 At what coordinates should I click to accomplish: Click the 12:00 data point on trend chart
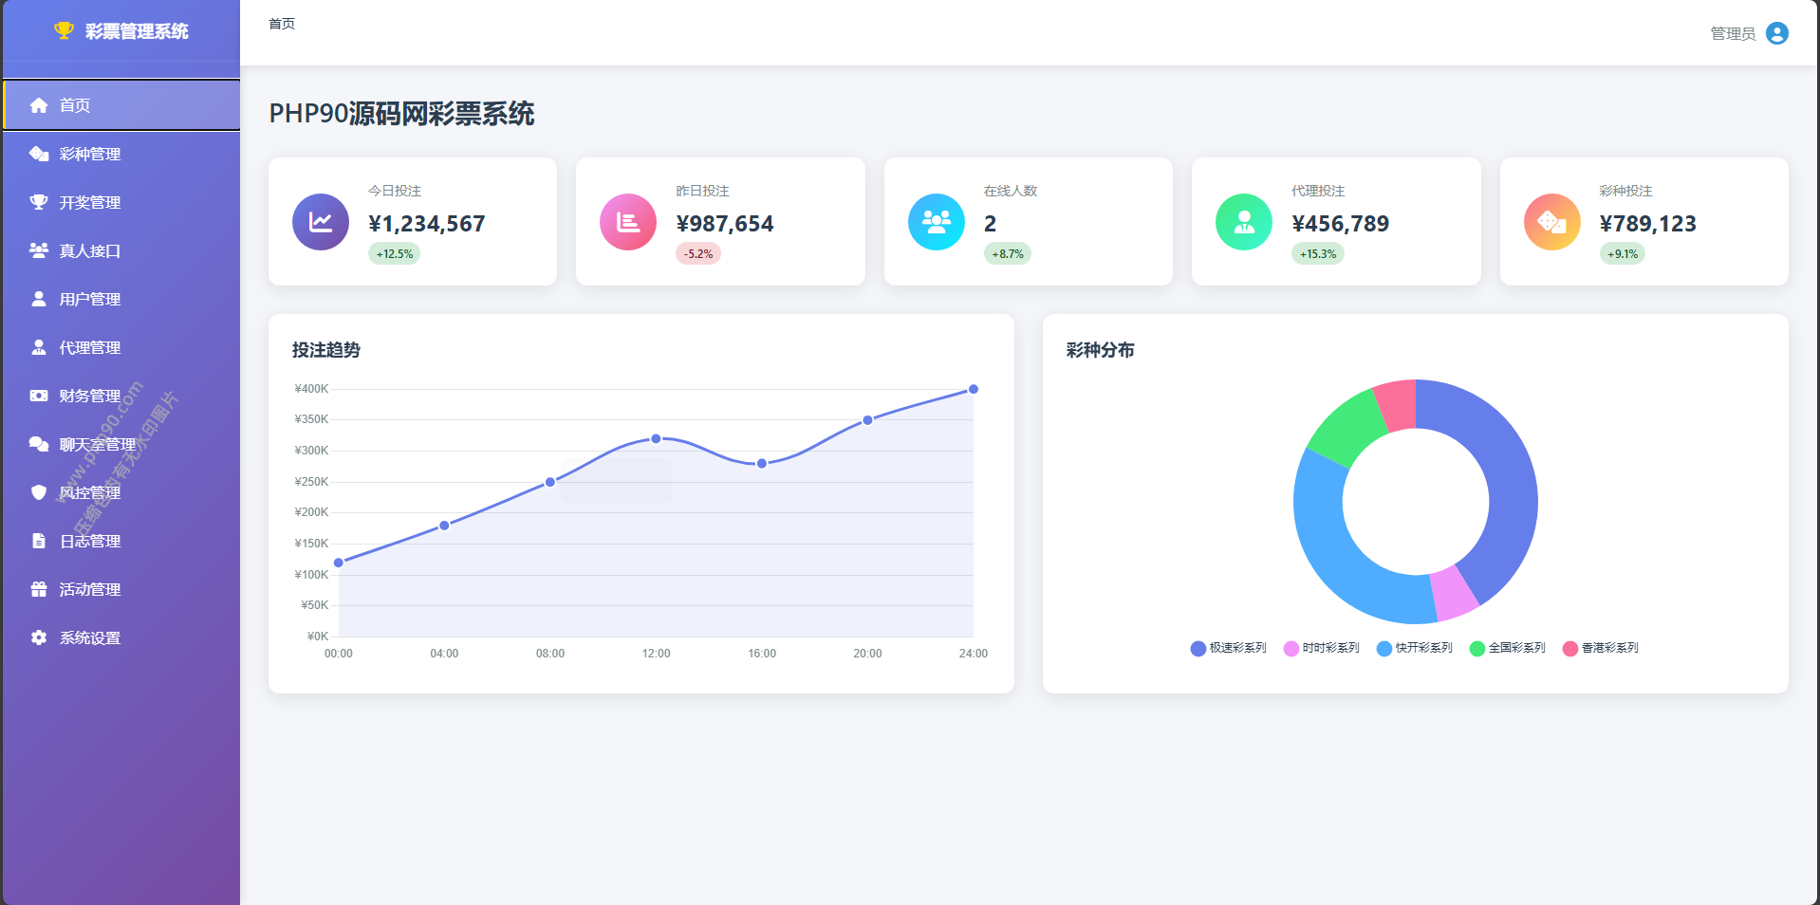pos(656,438)
